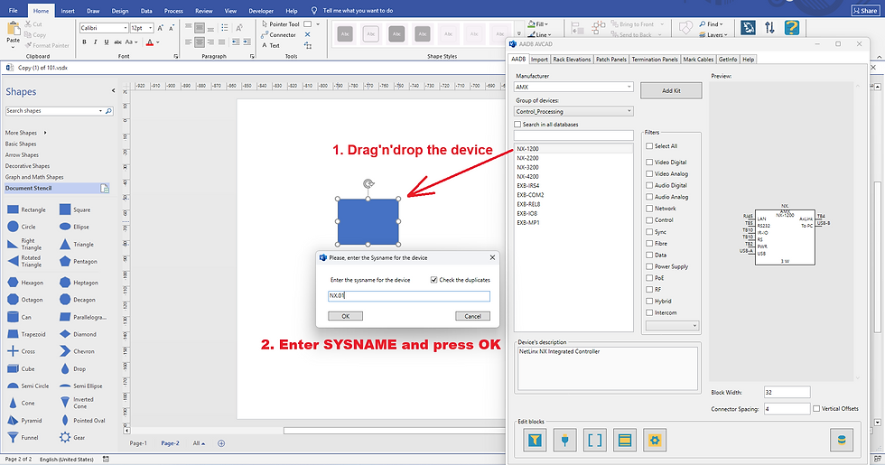This screenshot has width=885, height=465.
Task: Click the Paste icon in Clipboard group
Action: coord(13,30)
